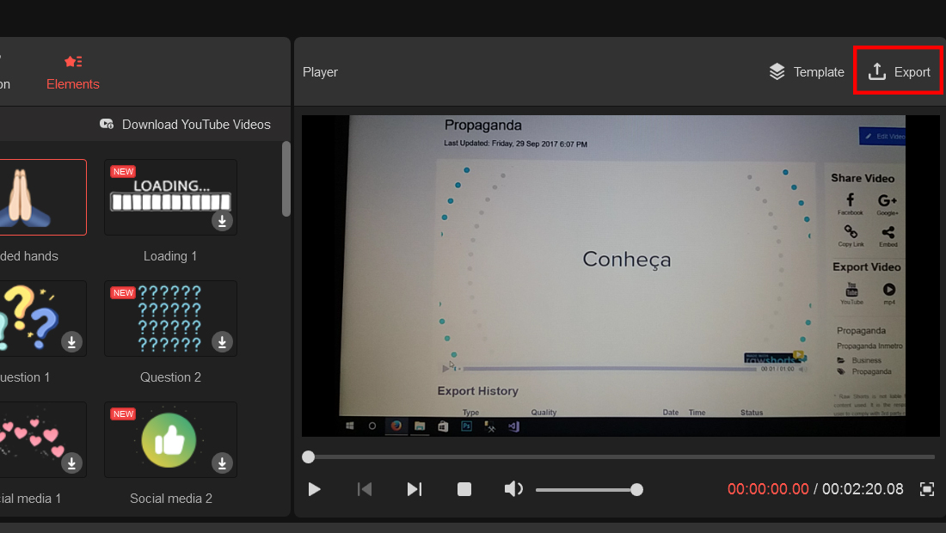Download the Question 1 element
This screenshot has height=533, width=946.
point(71,342)
